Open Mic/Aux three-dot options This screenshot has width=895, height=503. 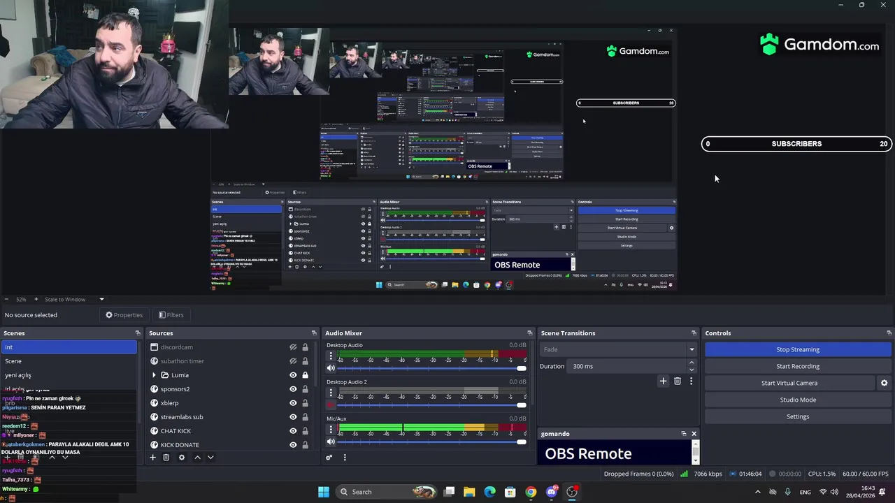point(331,430)
